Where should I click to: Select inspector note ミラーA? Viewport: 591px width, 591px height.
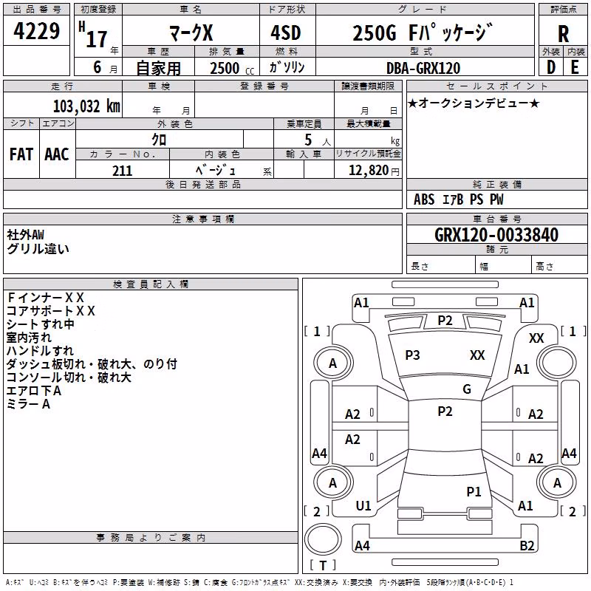click(x=28, y=404)
